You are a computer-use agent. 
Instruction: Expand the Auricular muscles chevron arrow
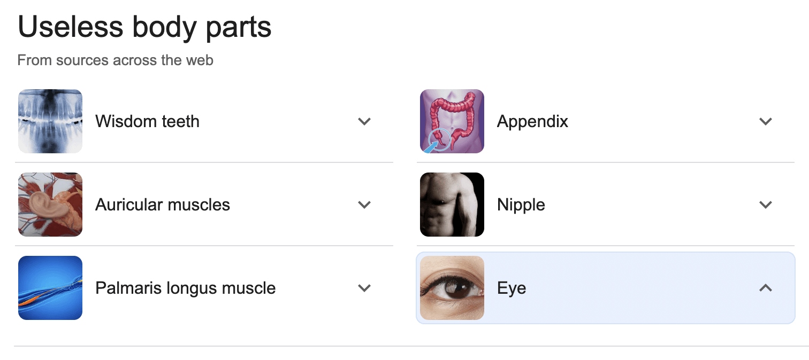pyautogui.click(x=364, y=205)
